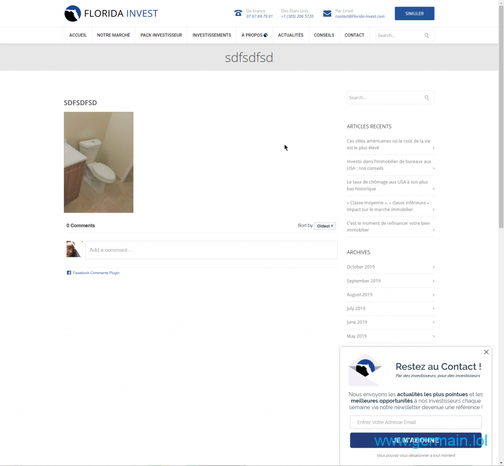This screenshot has width=504, height=466.
Task: Close the newsletter popup with X
Action: coord(486,352)
